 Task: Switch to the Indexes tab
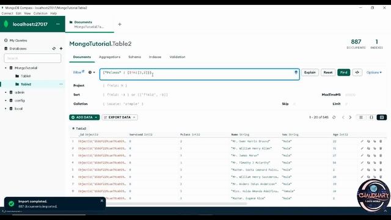[x=155, y=57]
